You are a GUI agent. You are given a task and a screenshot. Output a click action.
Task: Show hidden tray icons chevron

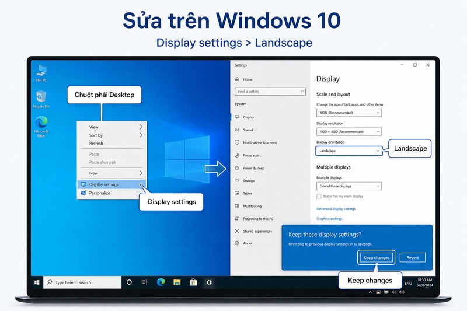(x=370, y=292)
